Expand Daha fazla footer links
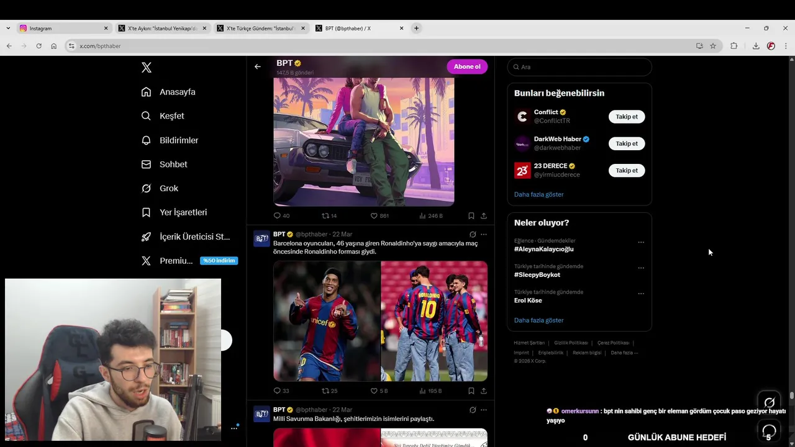The image size is (795, 447). click(624, 353)
